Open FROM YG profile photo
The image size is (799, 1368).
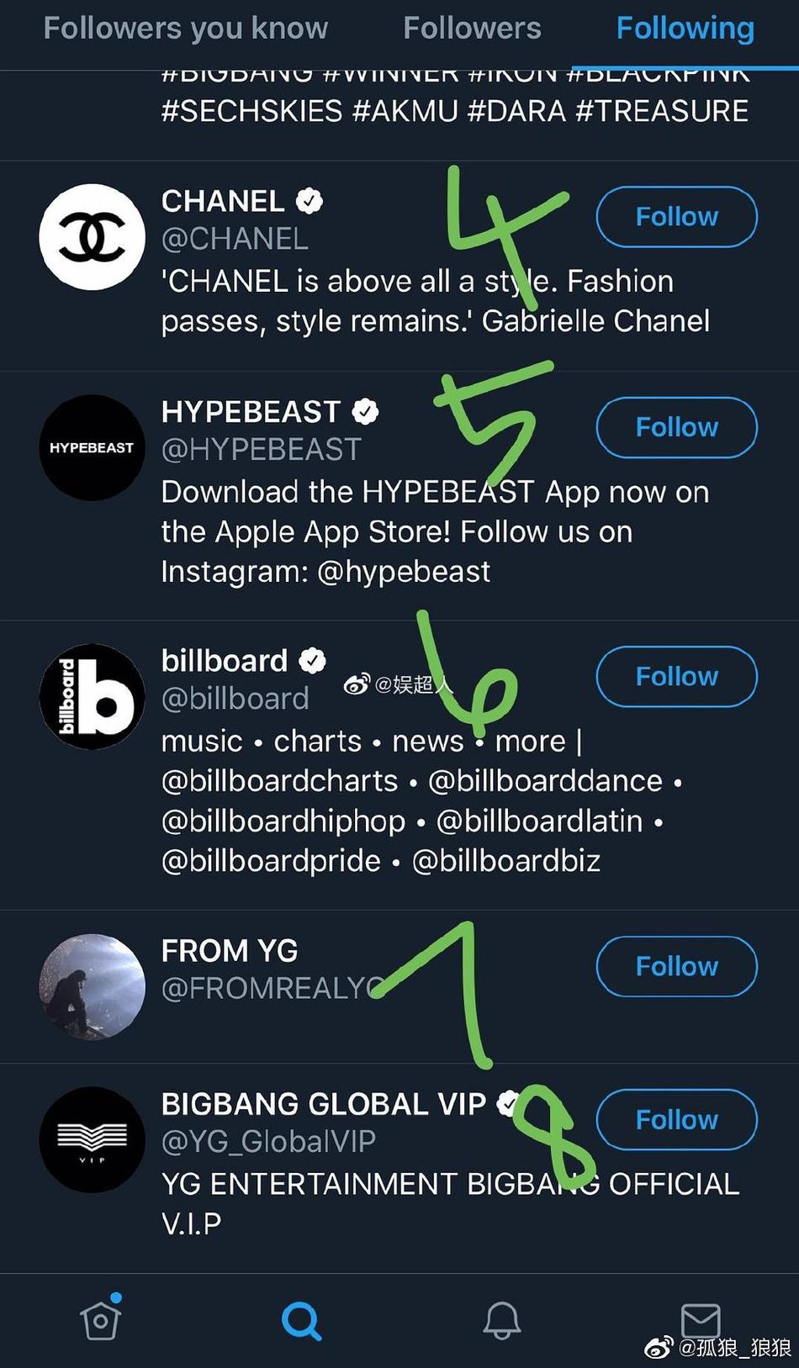coord(93,987)
